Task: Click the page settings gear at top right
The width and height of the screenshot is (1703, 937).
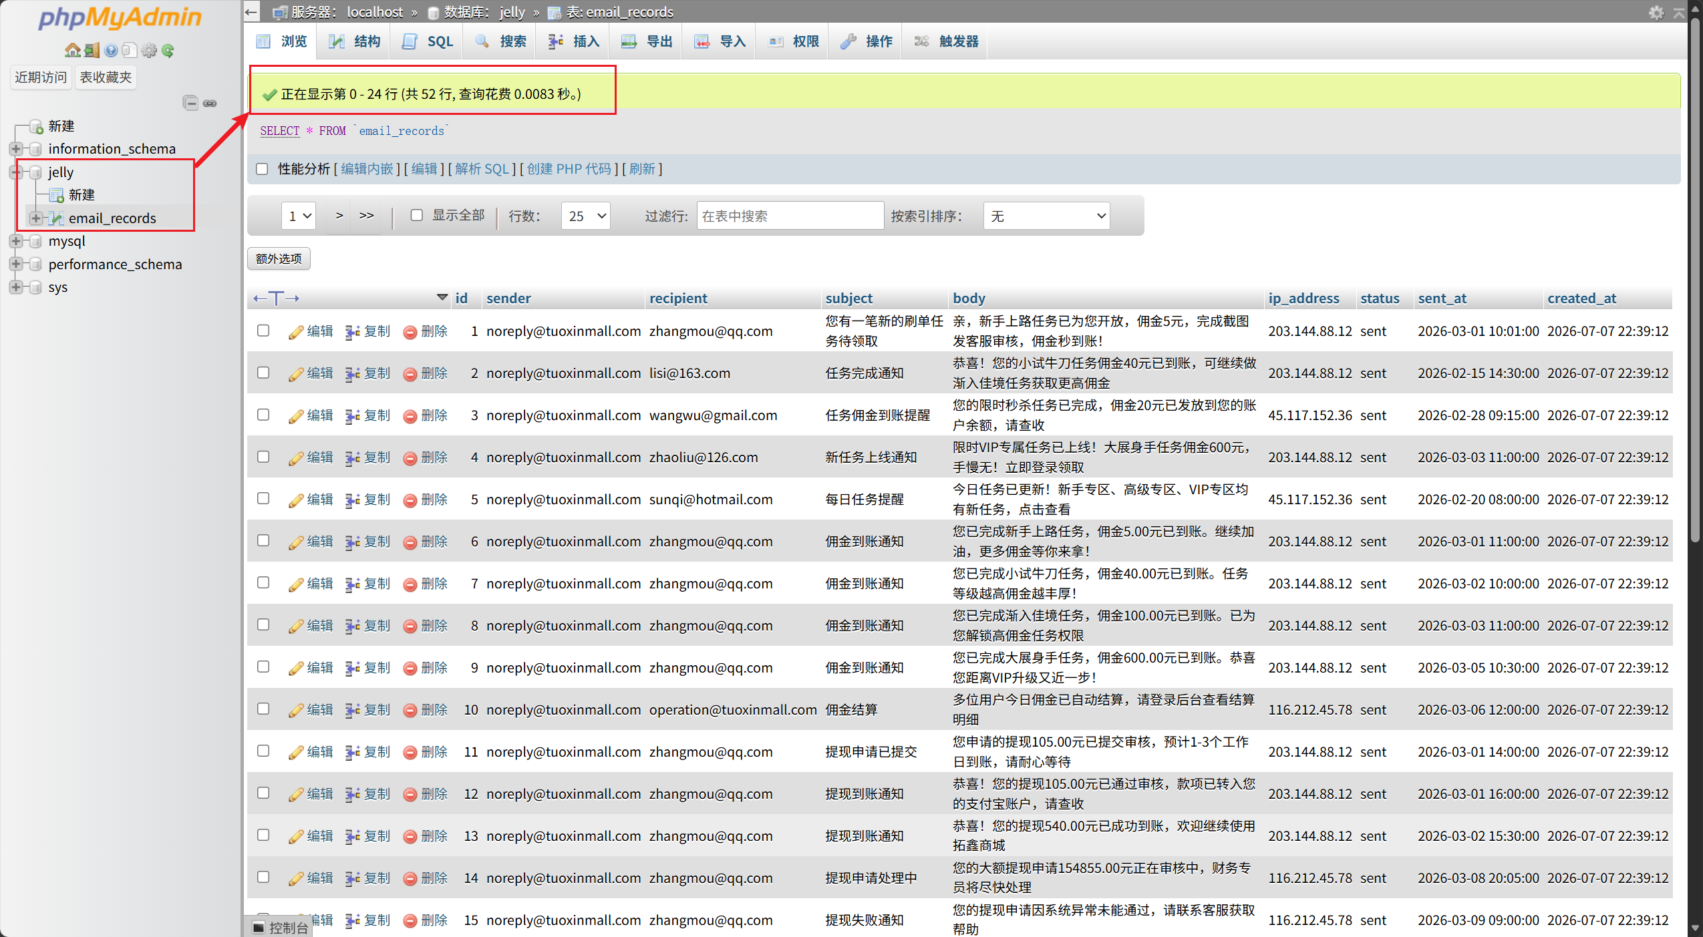Action: tap(1656, 12)
